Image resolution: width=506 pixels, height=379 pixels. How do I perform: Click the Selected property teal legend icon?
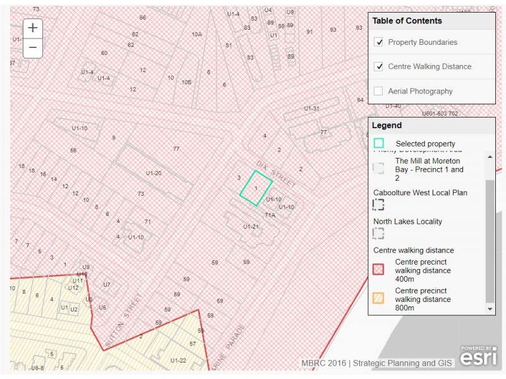[x=378, y=143]
